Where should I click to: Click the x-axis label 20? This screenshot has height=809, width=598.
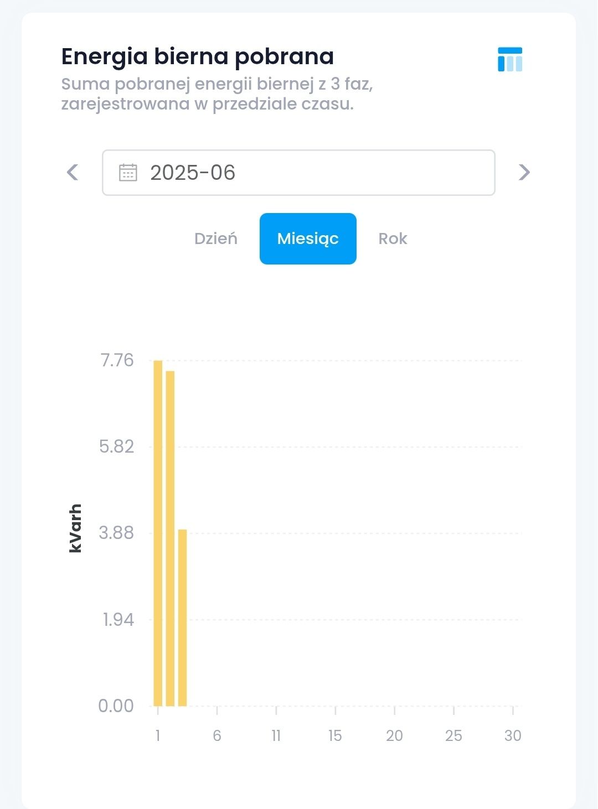point(394,735)
